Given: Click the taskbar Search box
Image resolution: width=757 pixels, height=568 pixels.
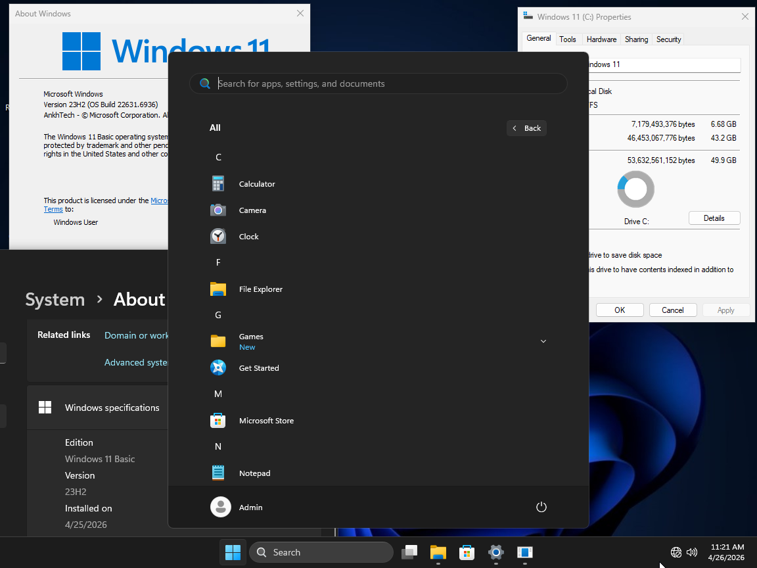Looking at the screenshot, I should coord(321,552).
